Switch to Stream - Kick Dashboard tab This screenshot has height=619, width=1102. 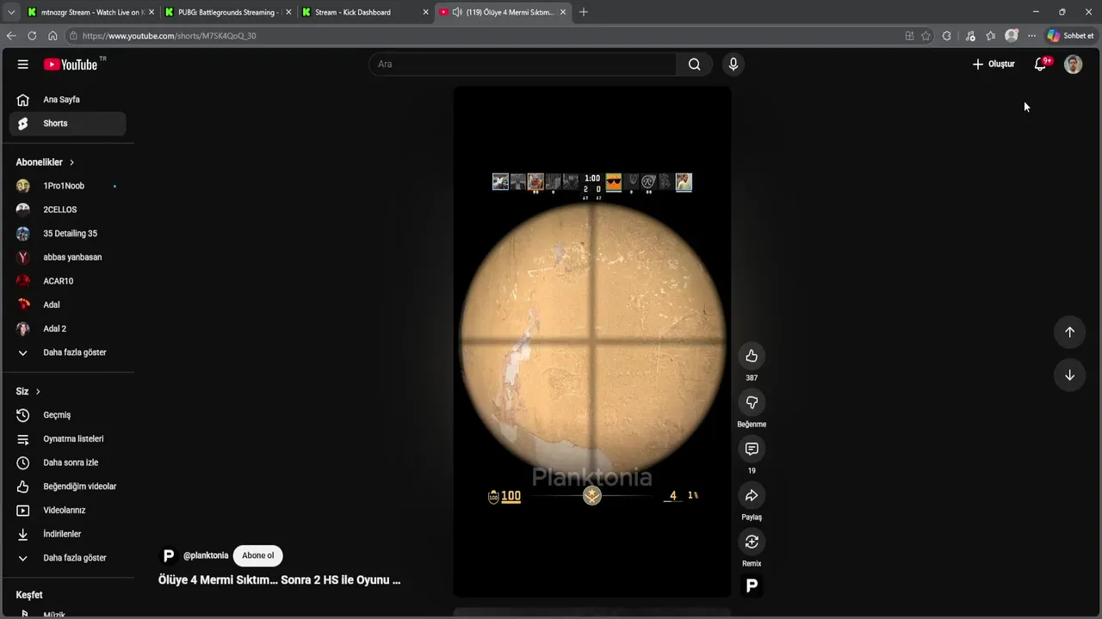365,12
